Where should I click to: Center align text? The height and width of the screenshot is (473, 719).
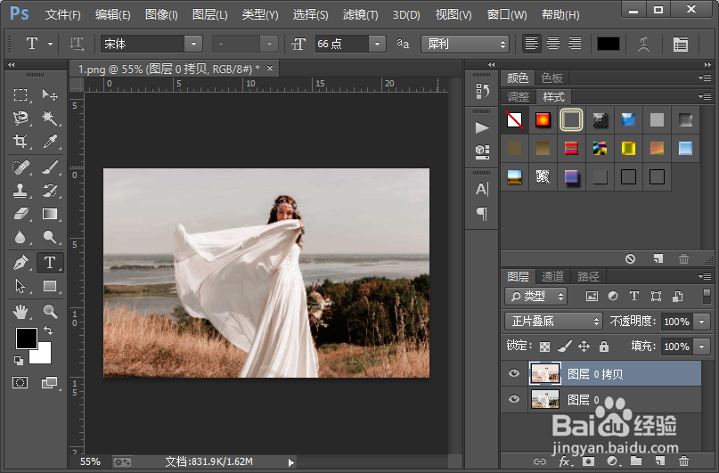pos(553,44)
